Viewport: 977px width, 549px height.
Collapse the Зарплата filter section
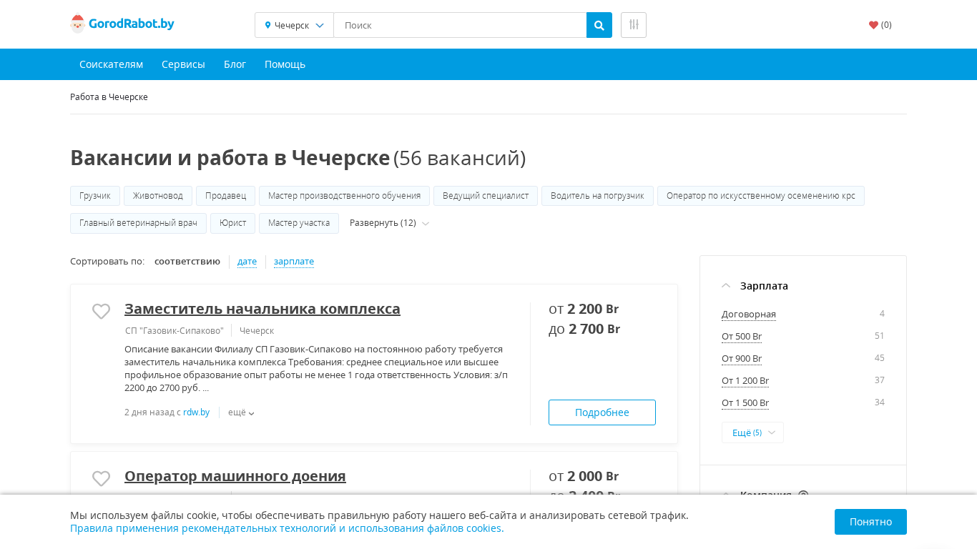(726, 286)
